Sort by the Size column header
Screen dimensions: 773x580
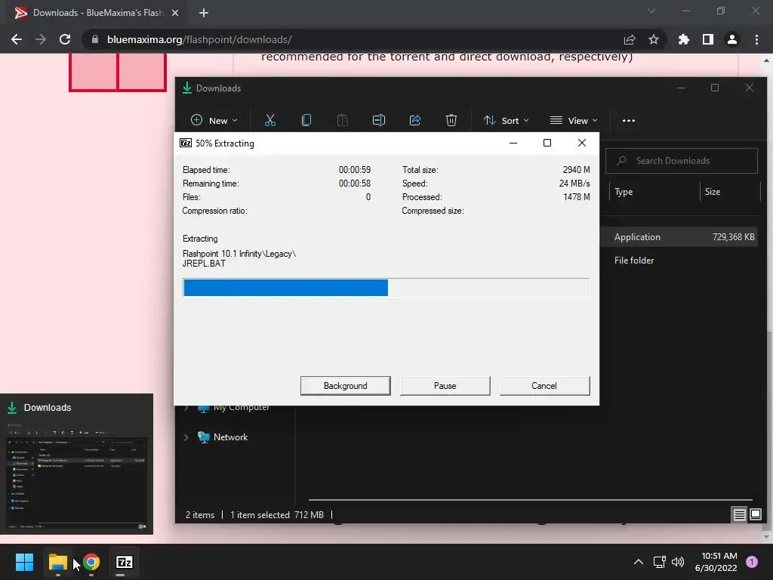(x=713, y=192)
